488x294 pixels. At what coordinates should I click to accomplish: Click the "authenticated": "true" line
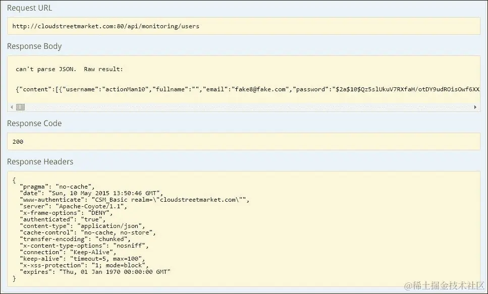tap(63, 219)
